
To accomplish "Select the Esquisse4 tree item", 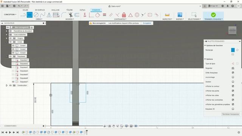I will 24,71.
